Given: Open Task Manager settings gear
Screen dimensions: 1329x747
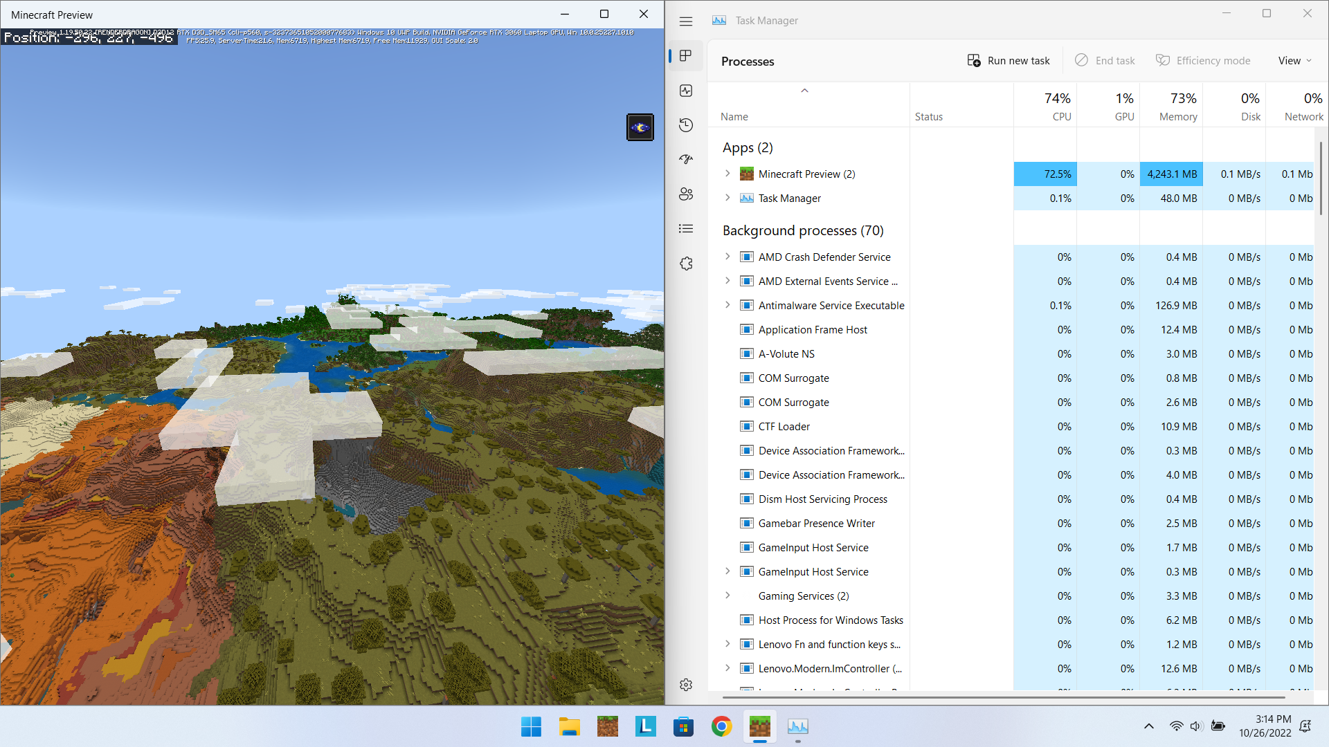Looking at the screenshot, I should point(686,685).
